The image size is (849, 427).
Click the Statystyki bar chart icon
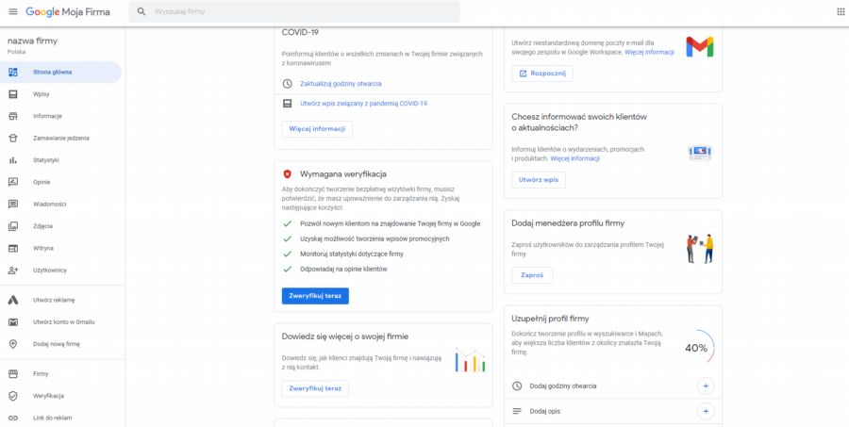[x=13, y=160]
